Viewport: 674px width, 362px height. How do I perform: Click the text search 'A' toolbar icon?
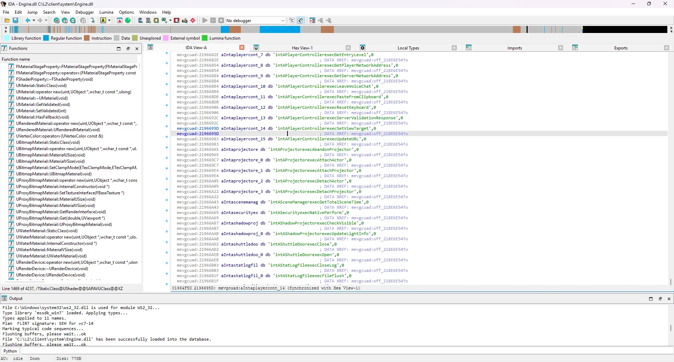pyautogui.click(x=103, y=21)
